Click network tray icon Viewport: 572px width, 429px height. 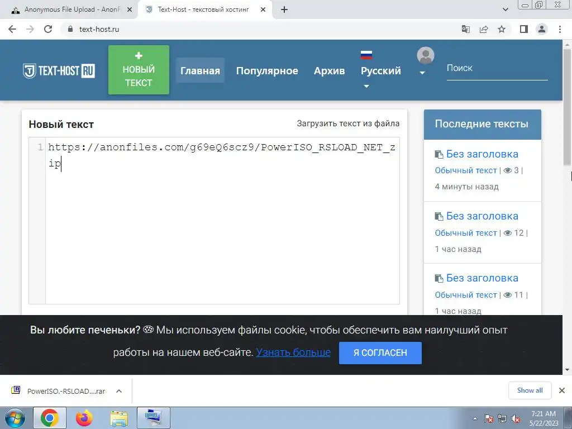click(x=502, y=418)
